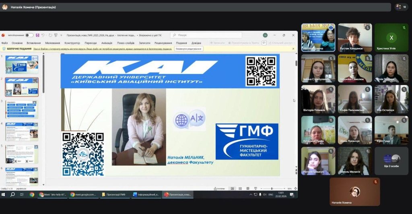Viewport: 412px width, 214px height.
Task: Click the Нотатки notes button in status bar
Action: [x=220, y=188]
